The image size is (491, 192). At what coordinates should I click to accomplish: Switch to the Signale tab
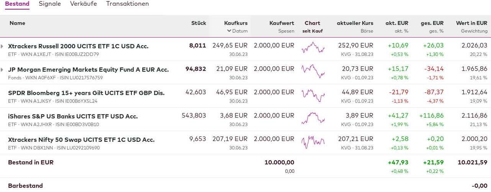pos(50,4)
